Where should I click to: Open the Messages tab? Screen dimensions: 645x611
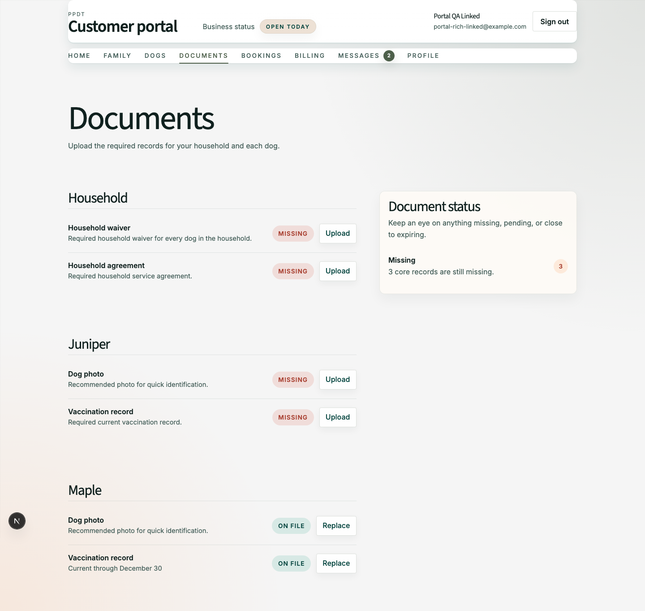pos(359,56)
